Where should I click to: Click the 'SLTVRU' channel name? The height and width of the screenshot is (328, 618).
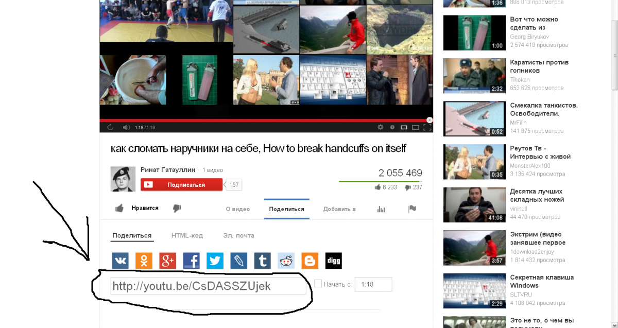[520, 295]
